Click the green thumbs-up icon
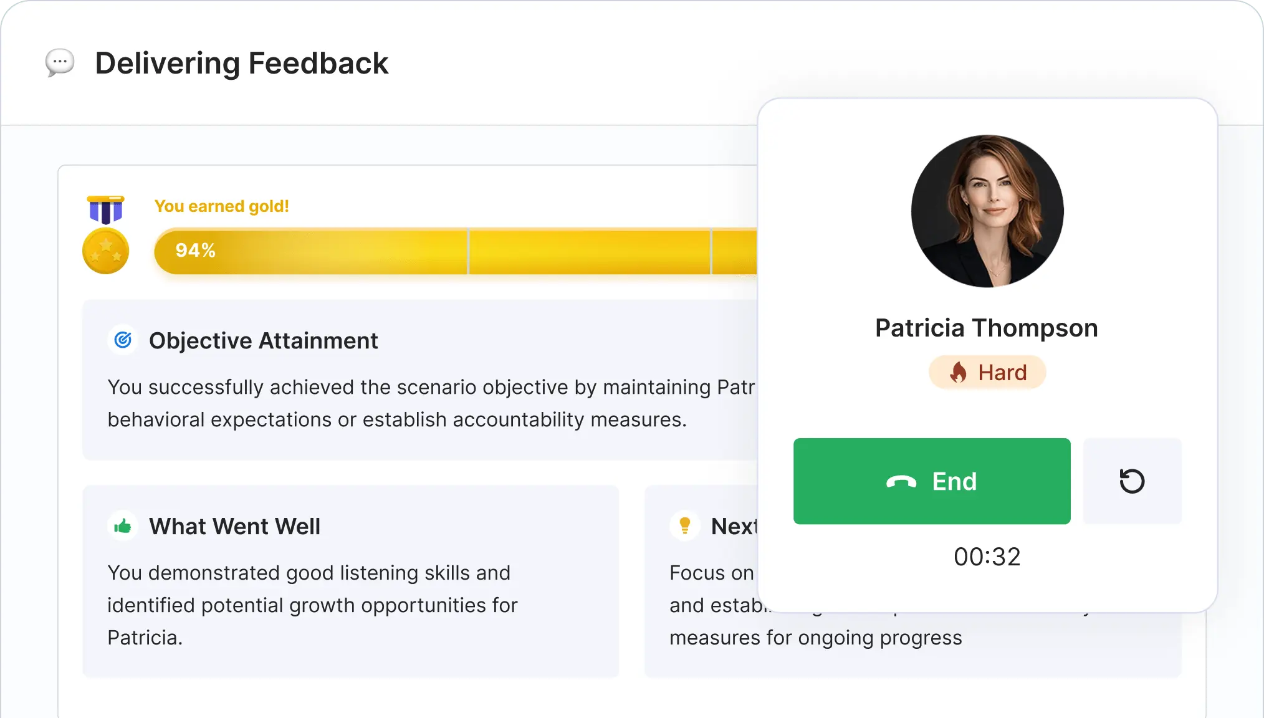This screenshot has height=718, width=1264. 123,527
